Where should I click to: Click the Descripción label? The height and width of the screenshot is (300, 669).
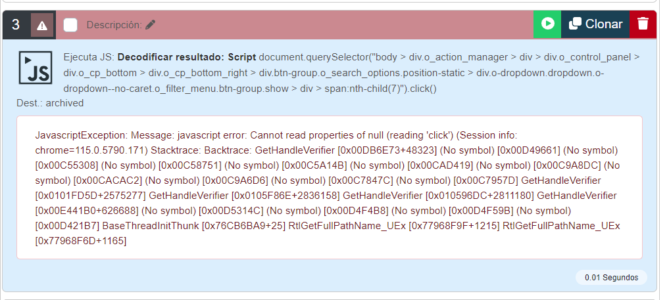[x=114, y=25]
